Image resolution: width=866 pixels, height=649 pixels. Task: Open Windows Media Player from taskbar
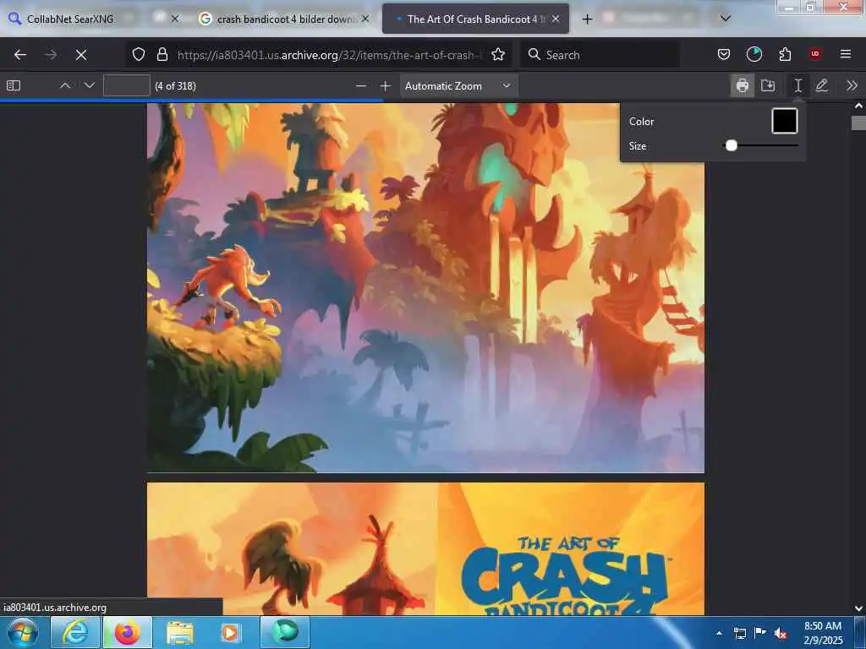click(231, 632)
